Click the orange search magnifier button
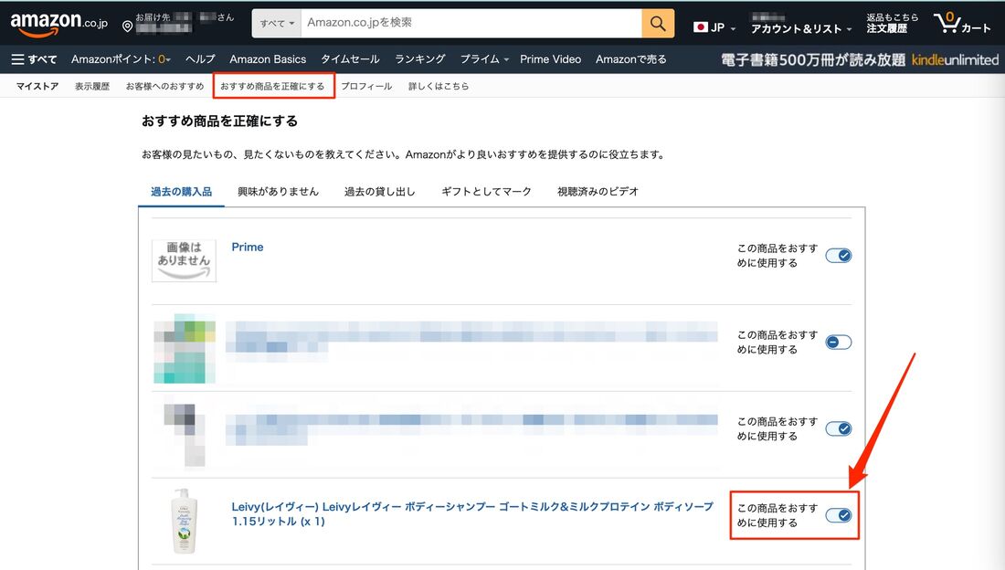Image resolution: width=1005 pixels, height=570 pixels. coord(658,24)
